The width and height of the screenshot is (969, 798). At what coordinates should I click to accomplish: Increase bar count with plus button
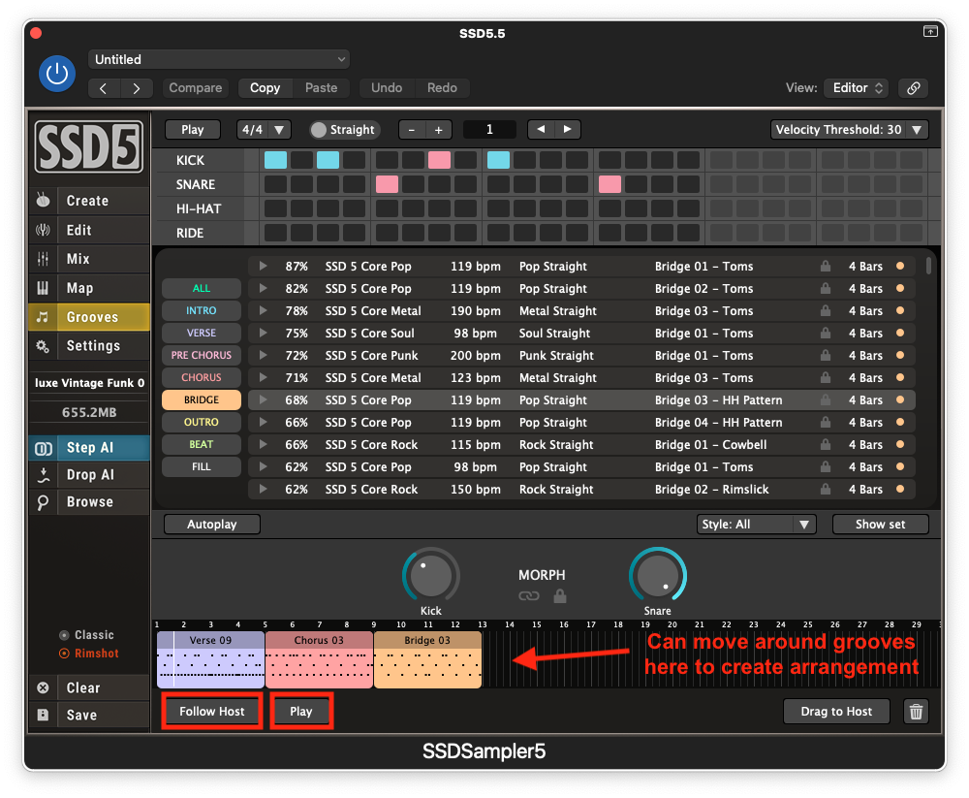(439, 130)
